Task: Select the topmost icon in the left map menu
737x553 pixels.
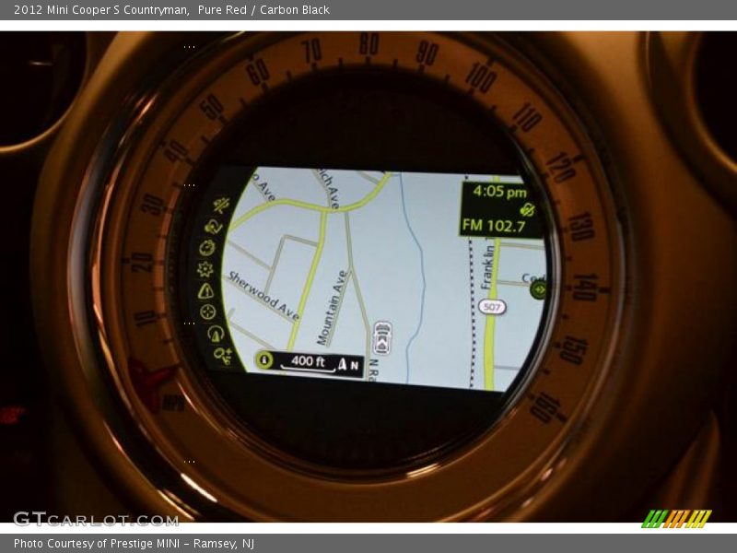Action: [x=221, y=205]
